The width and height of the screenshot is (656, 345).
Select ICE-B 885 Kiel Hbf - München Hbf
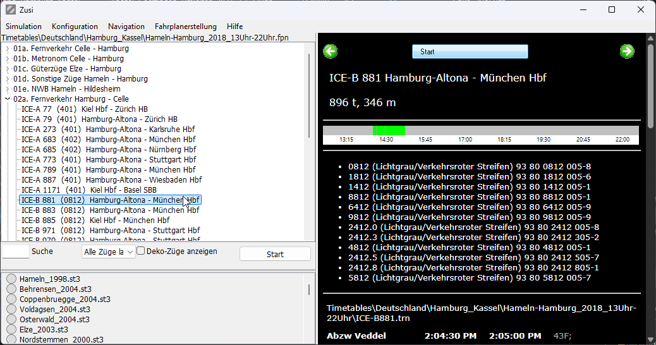point(96,220)
